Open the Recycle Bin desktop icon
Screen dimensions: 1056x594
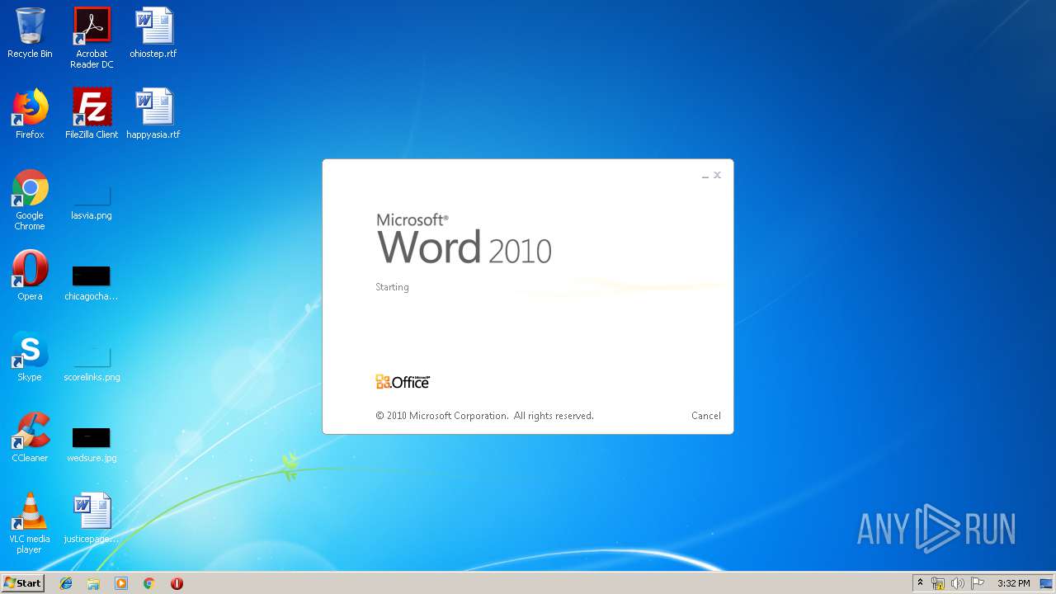[x=30, y=33]
